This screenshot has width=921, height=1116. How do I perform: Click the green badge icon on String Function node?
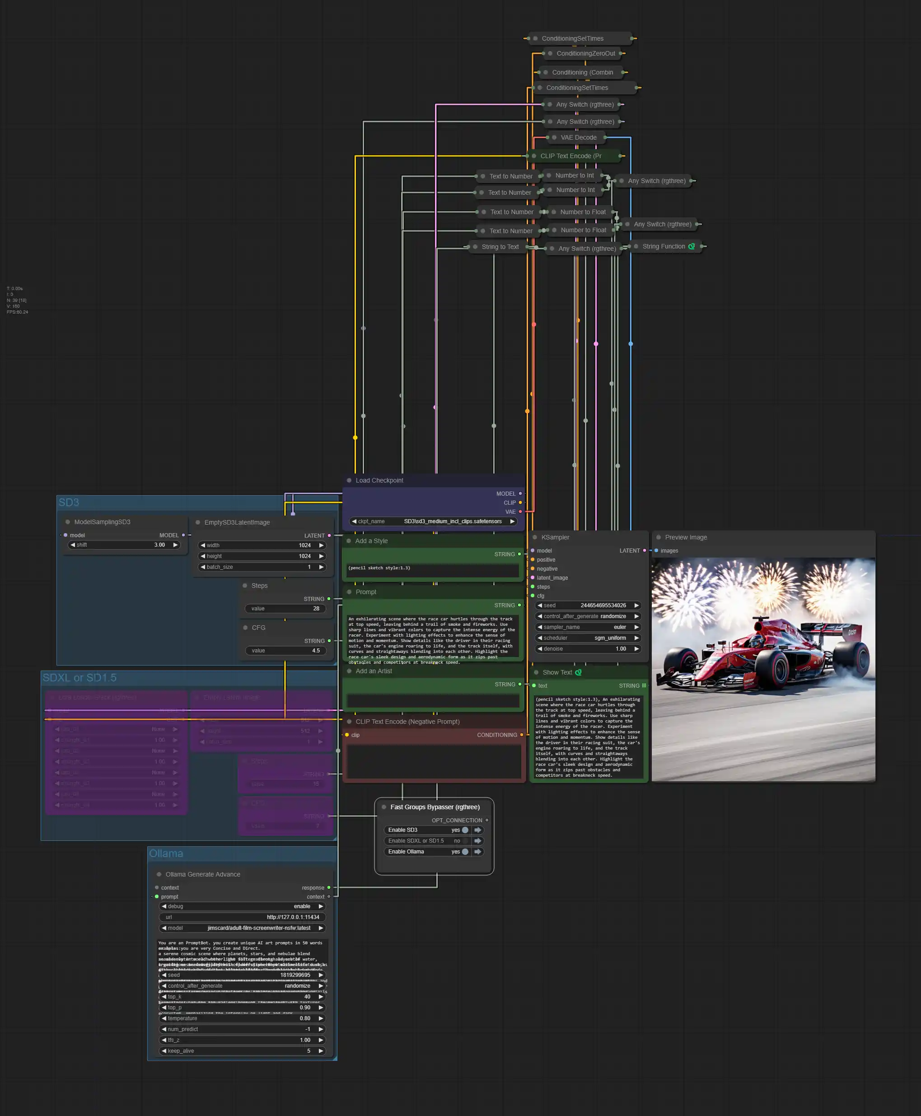coord(691,246)
